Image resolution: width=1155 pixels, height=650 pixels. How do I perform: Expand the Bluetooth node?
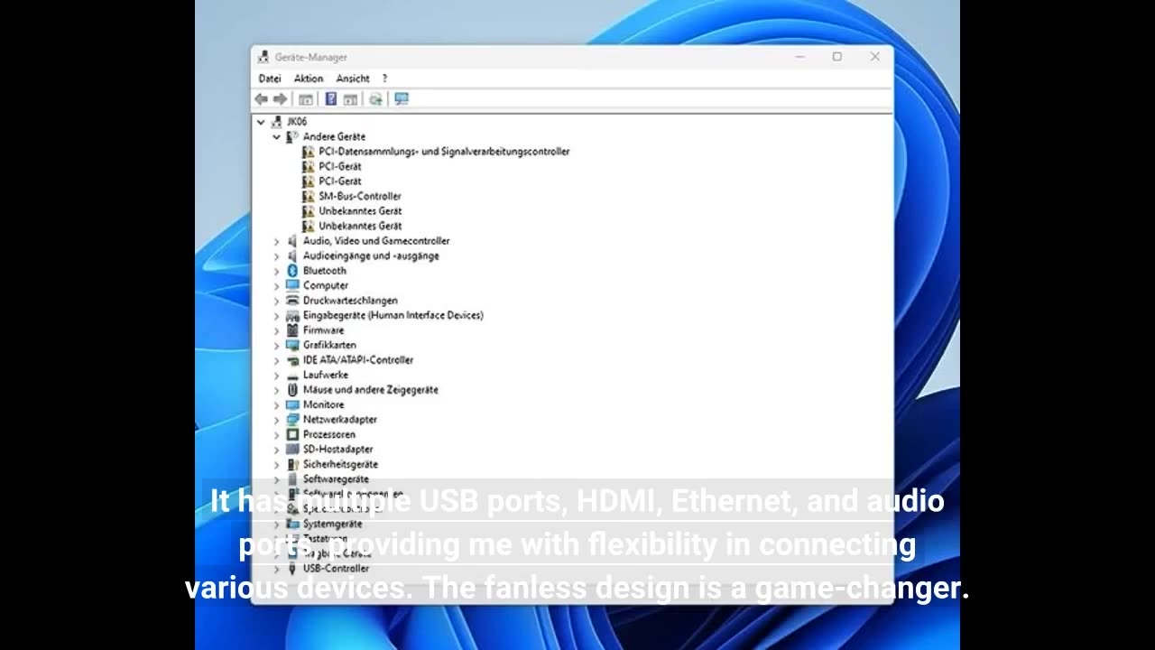pyautogui.click(x=277, y=271)
